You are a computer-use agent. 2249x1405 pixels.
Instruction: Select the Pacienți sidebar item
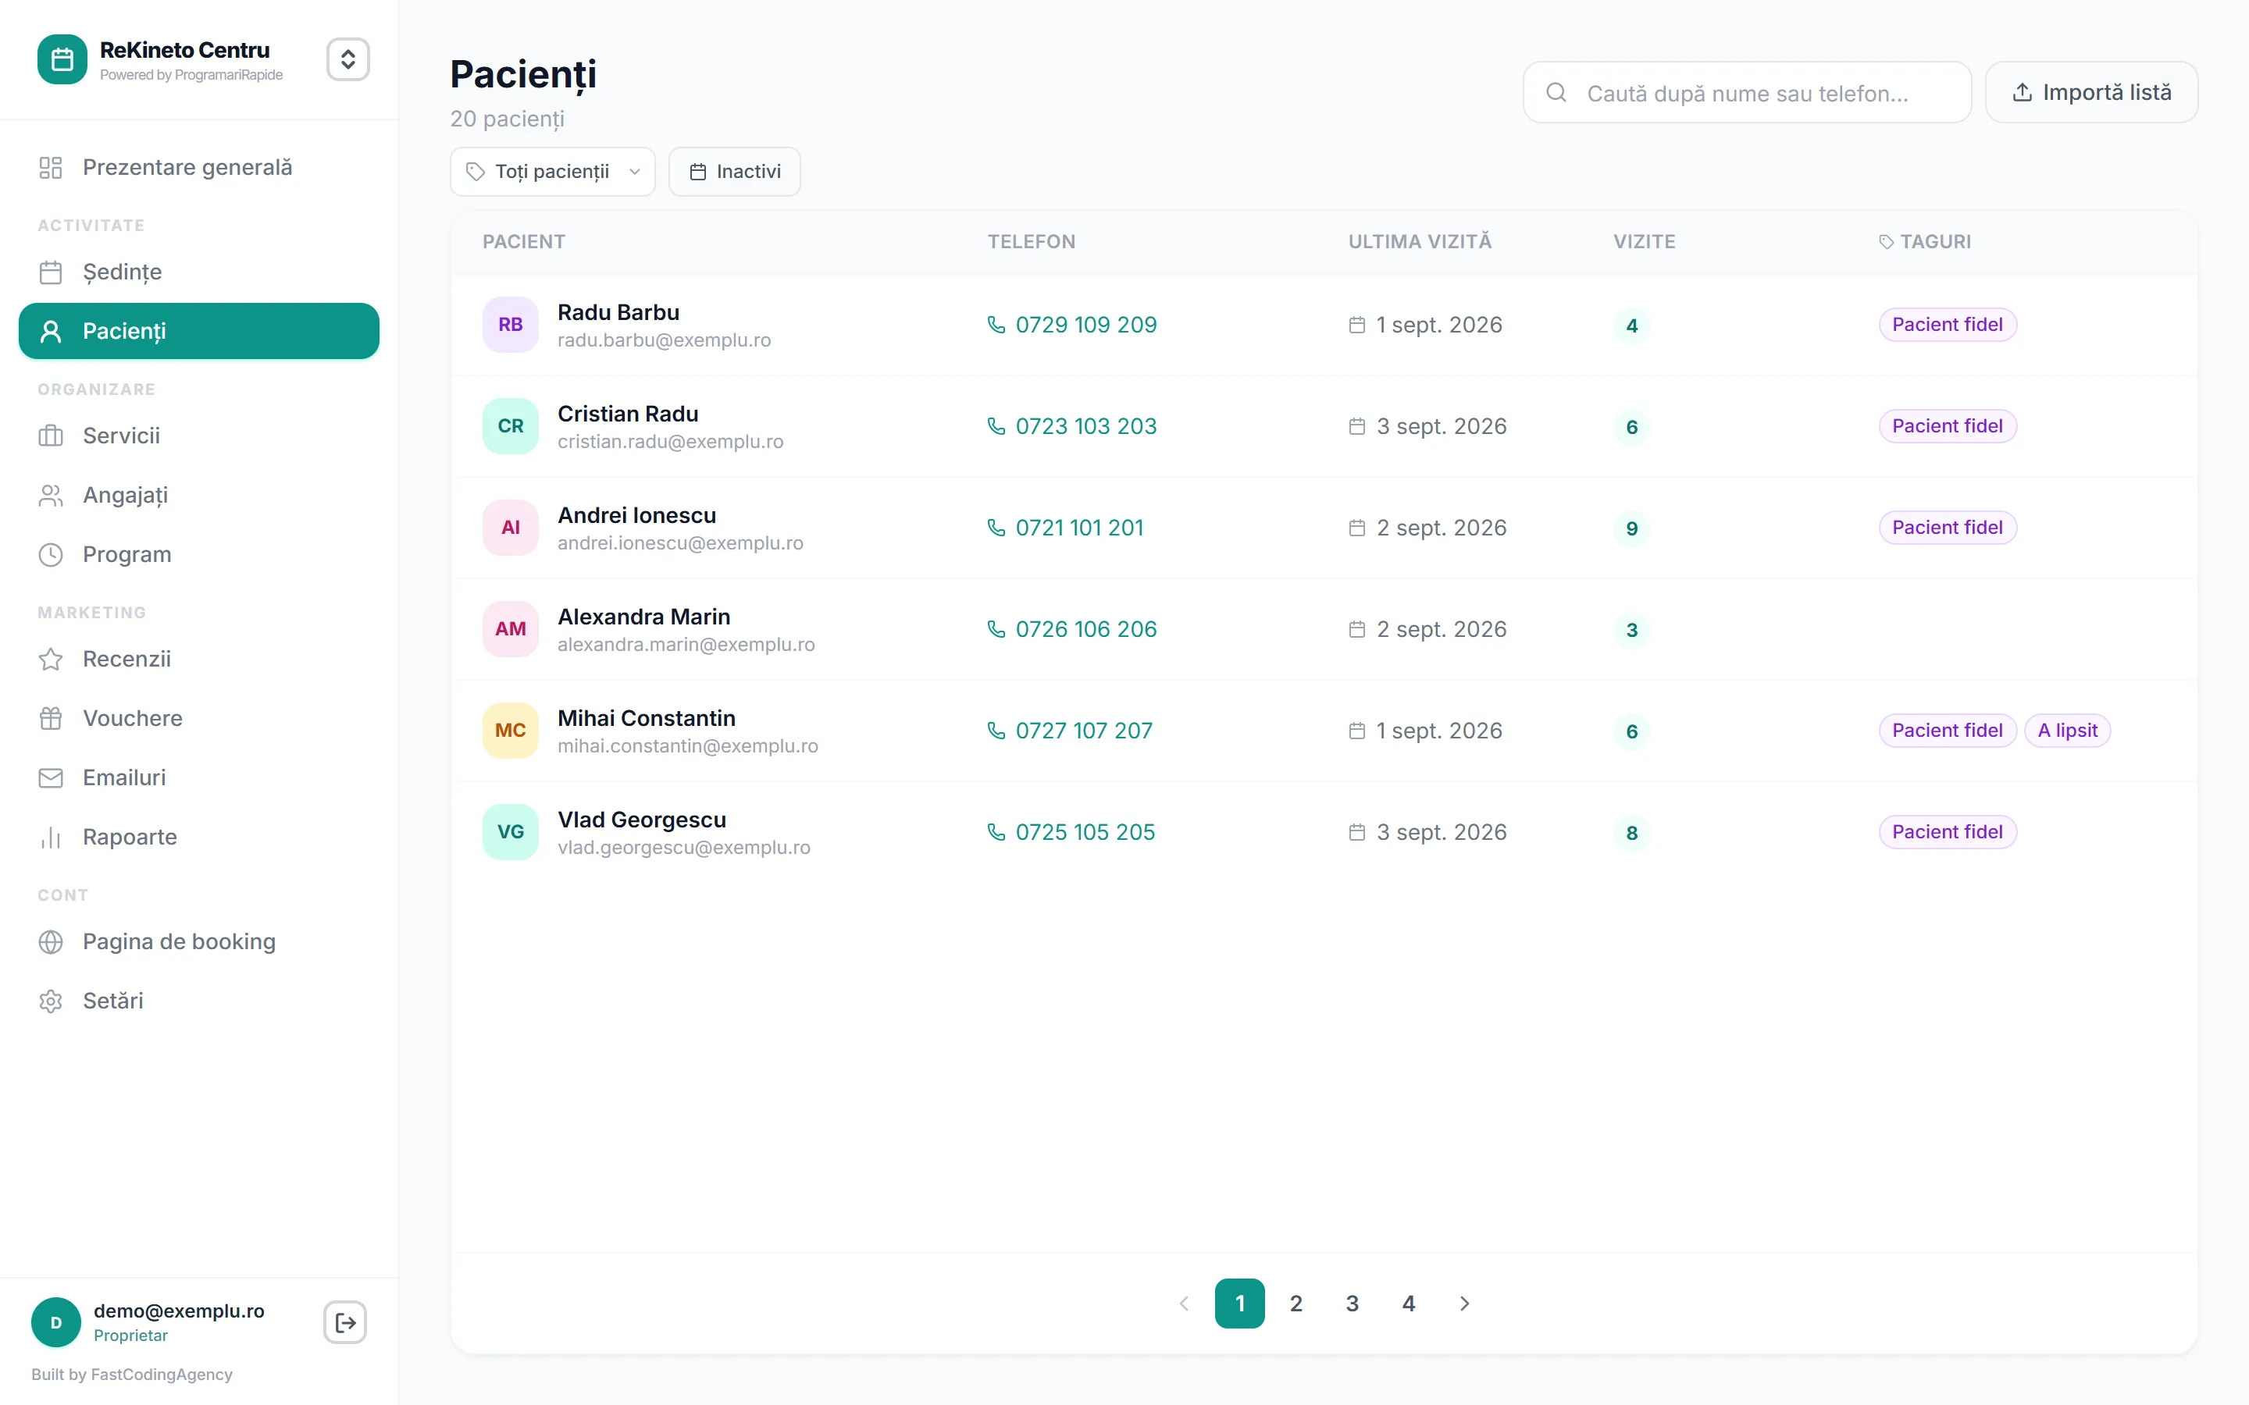point(199,332)
